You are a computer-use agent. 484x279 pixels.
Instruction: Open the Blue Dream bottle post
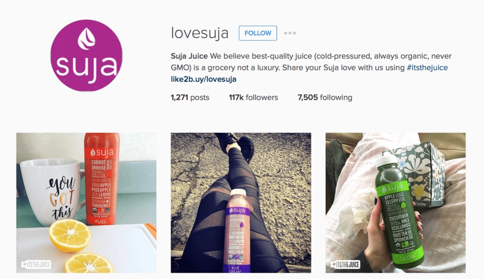241,203
